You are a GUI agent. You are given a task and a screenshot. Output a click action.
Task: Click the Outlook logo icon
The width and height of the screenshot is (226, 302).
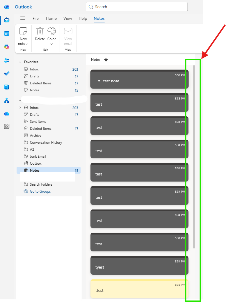pyautogui.click(x=7, y=7)
